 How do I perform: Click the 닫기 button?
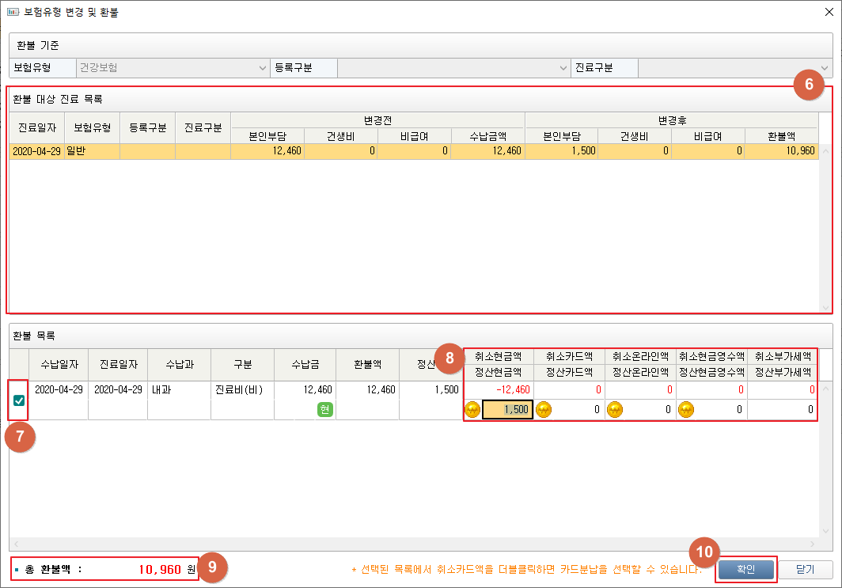coord(805,570)
